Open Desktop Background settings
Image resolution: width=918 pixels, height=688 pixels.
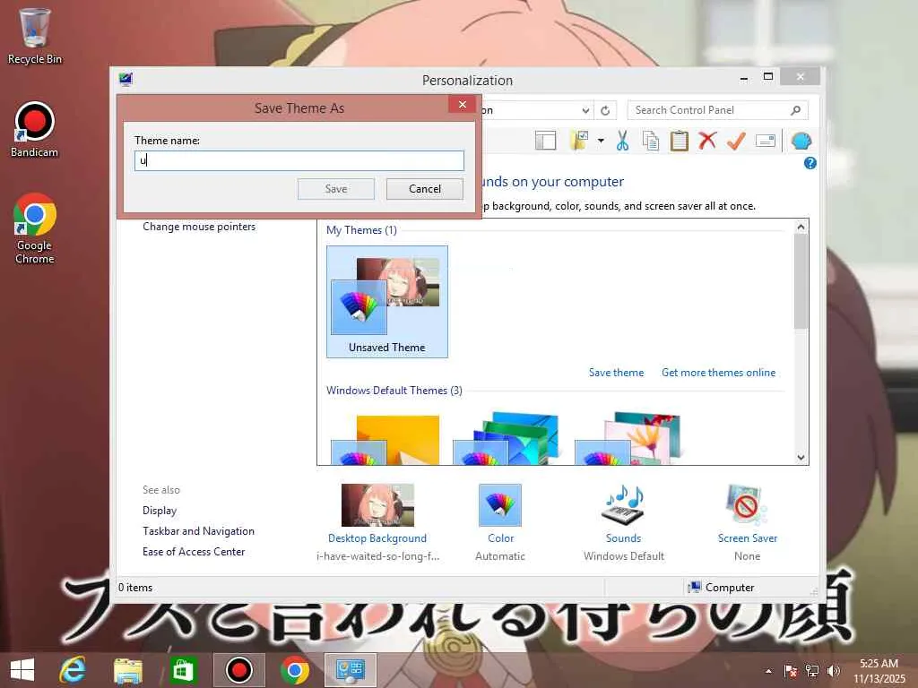tap(377, 505)
